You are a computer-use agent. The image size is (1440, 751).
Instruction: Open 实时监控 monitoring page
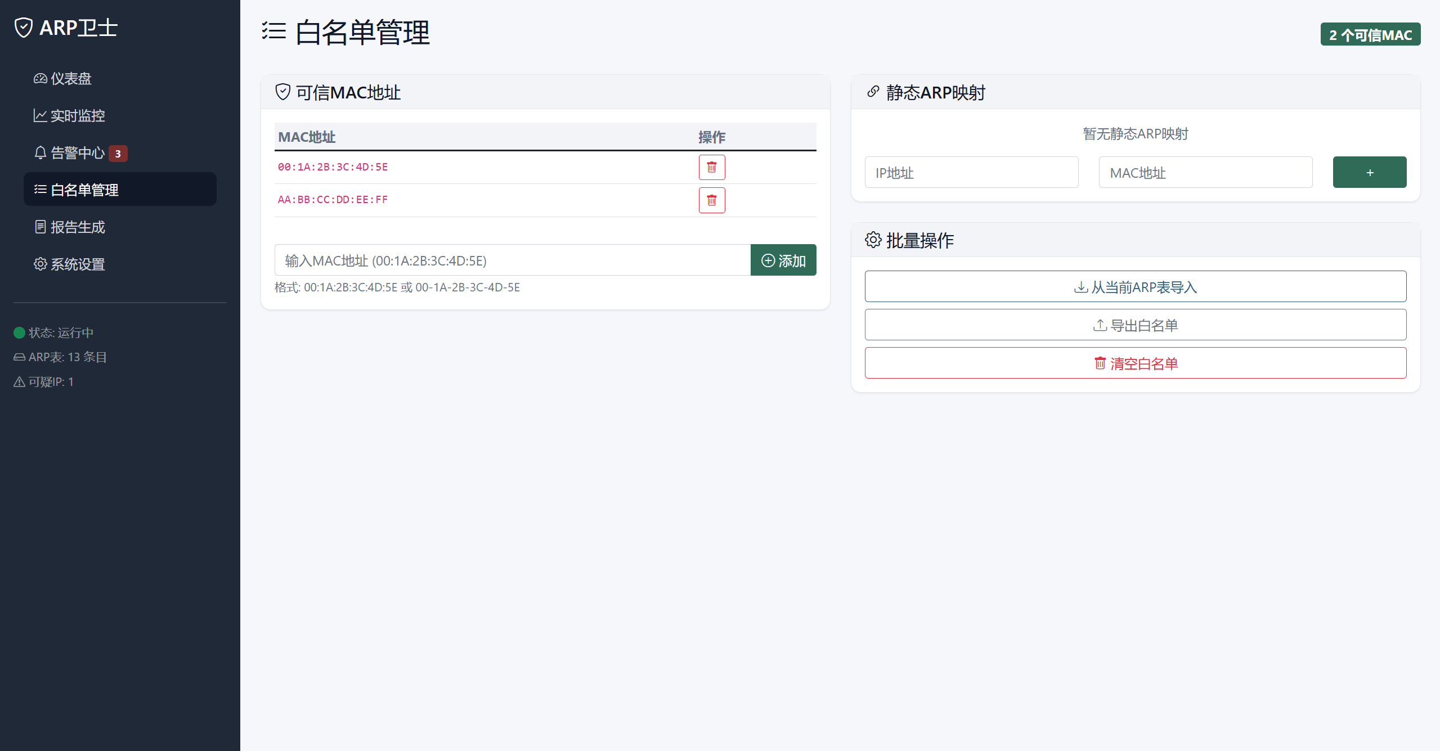click(x=77, y=116)
